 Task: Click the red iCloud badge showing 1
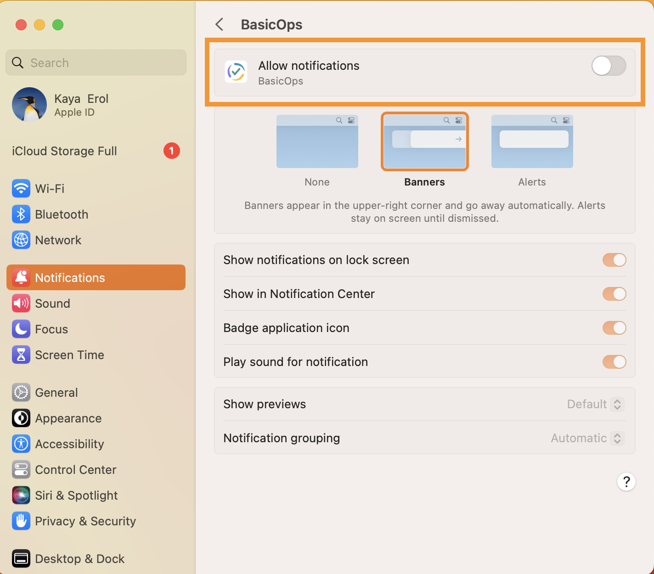172,151
